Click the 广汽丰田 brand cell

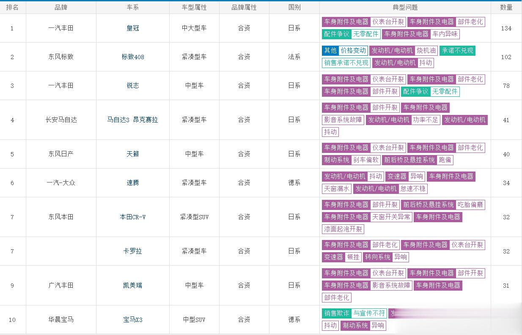tap(61, 286)
